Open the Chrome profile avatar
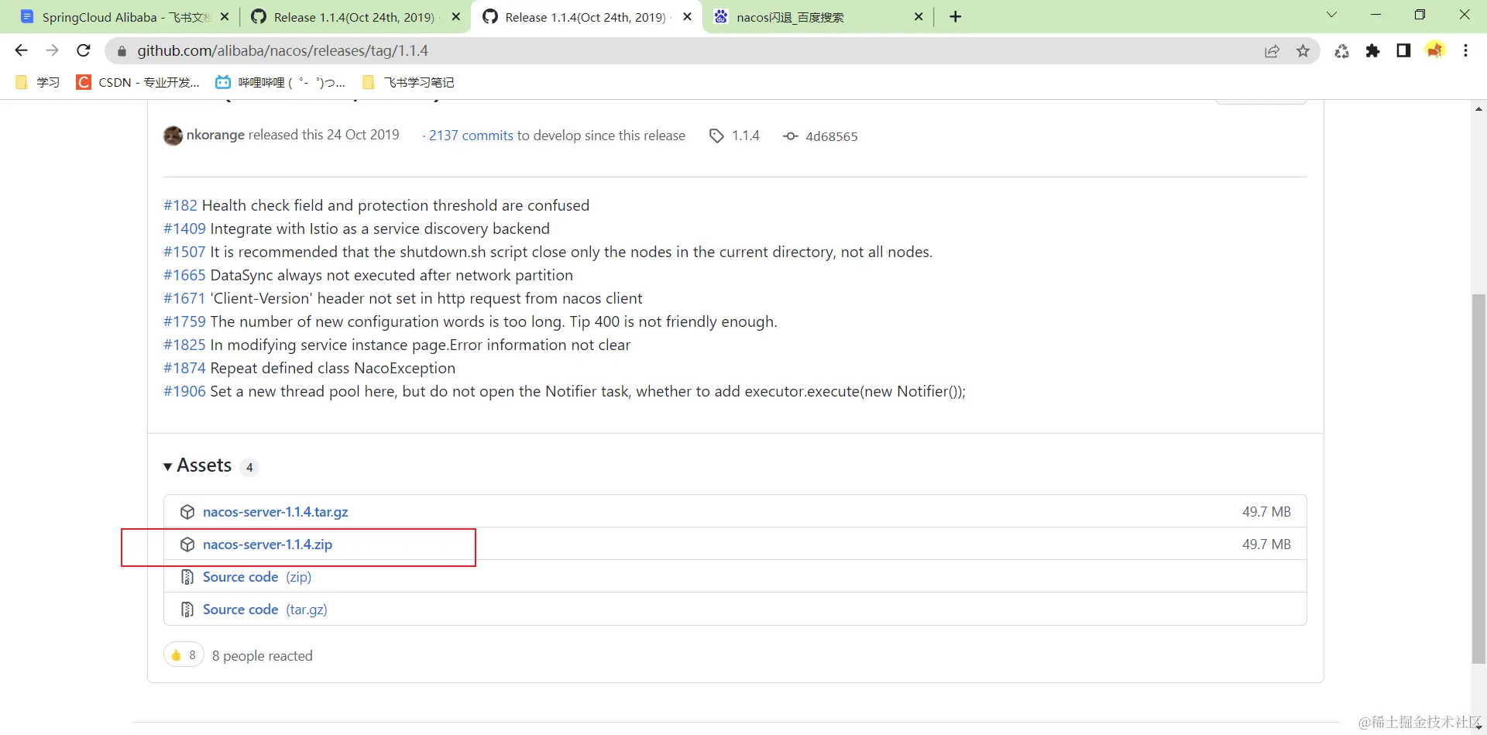Screen dimensions: 1487x735 [x=1435, y=50]
